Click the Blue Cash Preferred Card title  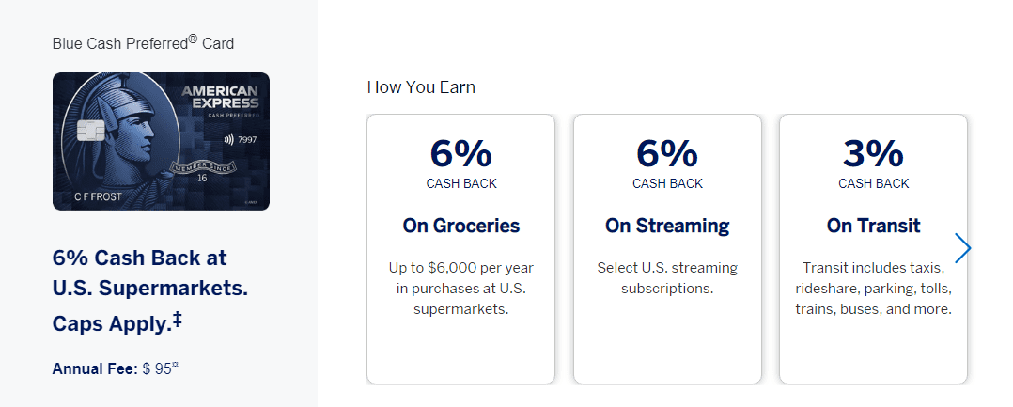(143, 43)
